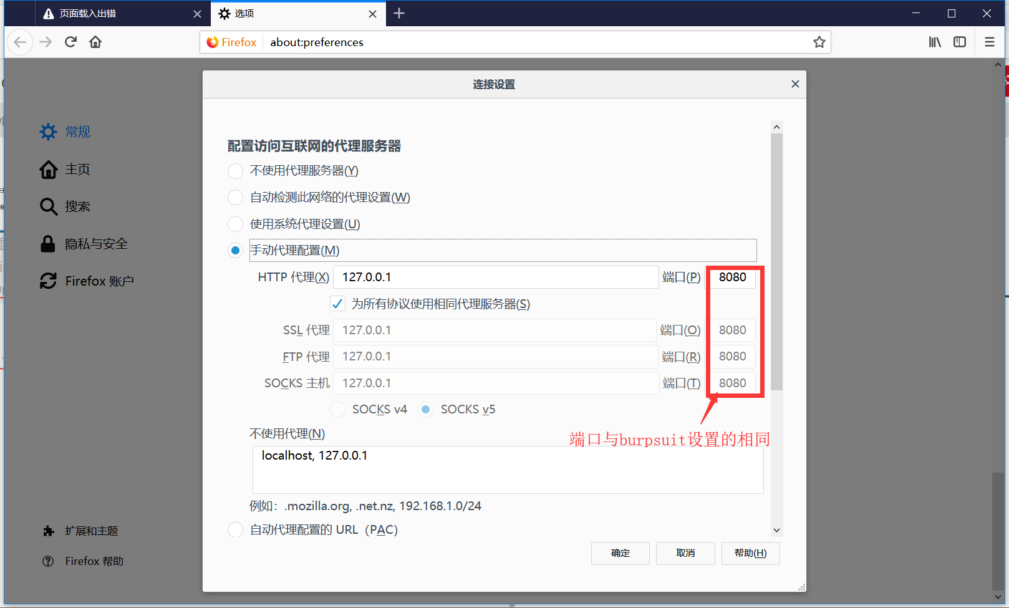Select 自动代理配置的 URL (PAC) option
The height and width of the screenshot is (608, 1009).
[x=235, y=529]
